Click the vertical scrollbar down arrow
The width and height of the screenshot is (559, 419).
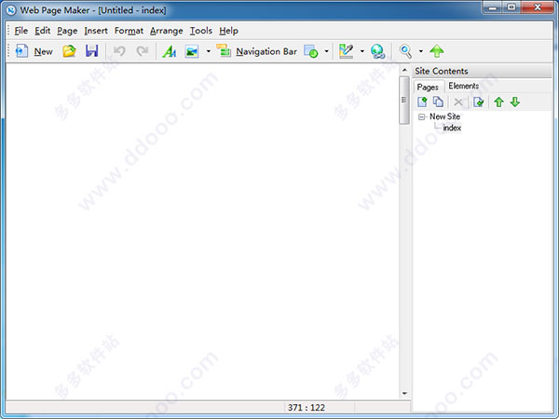pos(404,393)
